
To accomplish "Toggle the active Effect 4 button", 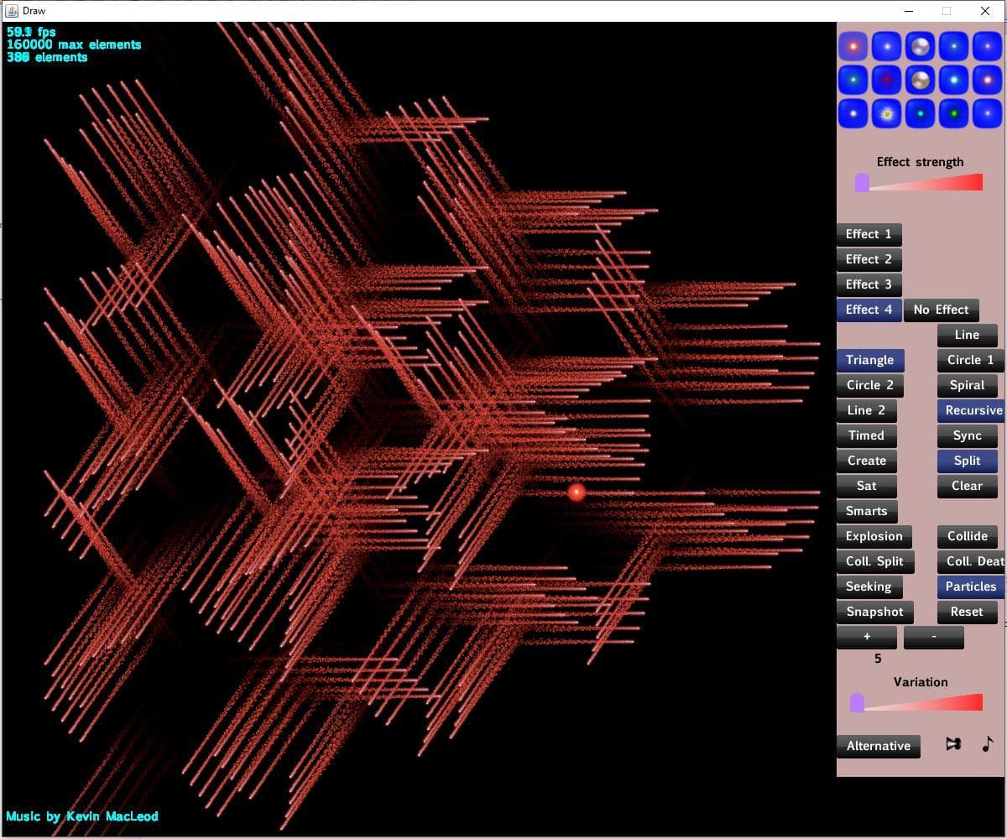I will click(869, 310).
